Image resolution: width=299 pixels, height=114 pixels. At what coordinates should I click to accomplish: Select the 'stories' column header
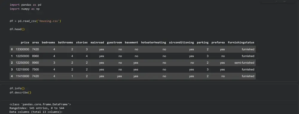(82, 43)
